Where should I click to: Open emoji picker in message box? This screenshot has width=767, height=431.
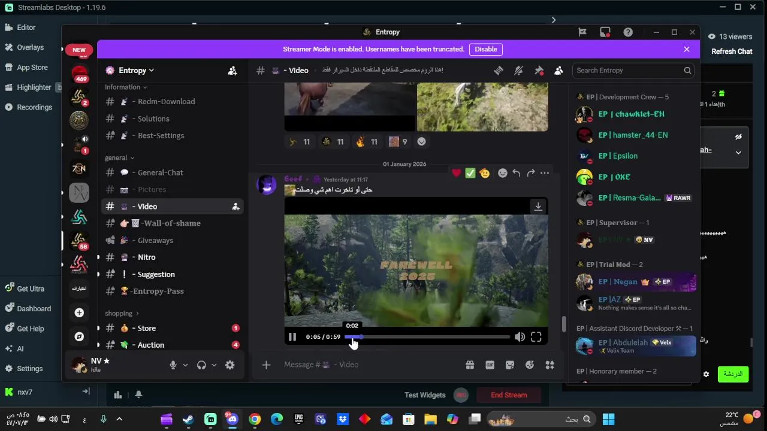530,365
